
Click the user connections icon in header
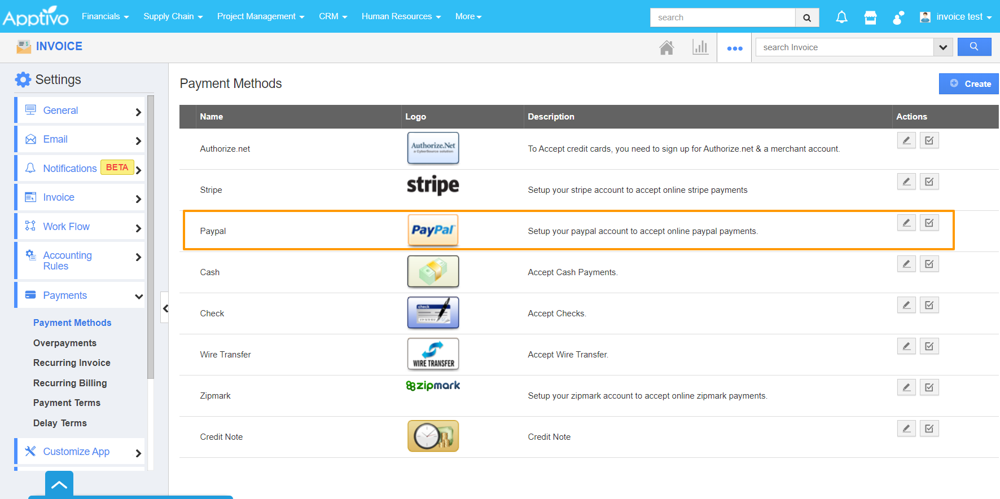pyautogui.click(x=898, y=17)
